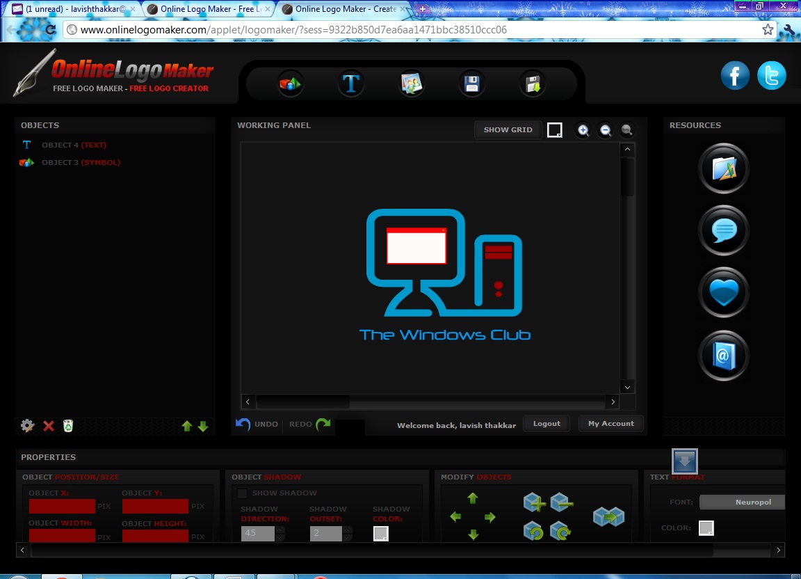Viewport: 801px width, 579px height.
Task: Click the Logout button
Action: point(547,423)
